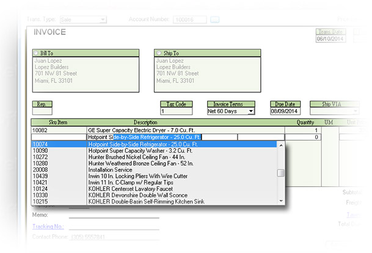Screen dimensions: 372x253
Task: Select the Installation Service item
Action: (x=154, y=170)
